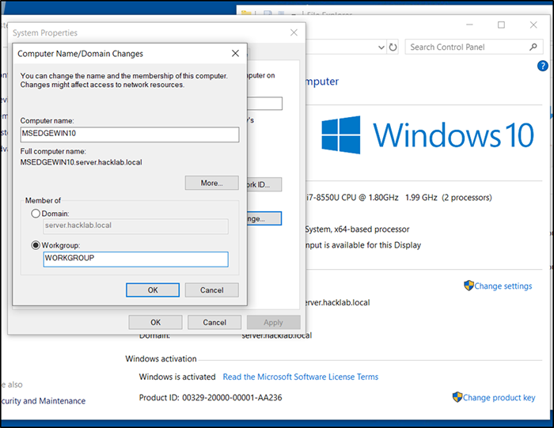
Task: Confirm with OK in Computer Name/Domain Changes
Action: [x=153, y=290]
